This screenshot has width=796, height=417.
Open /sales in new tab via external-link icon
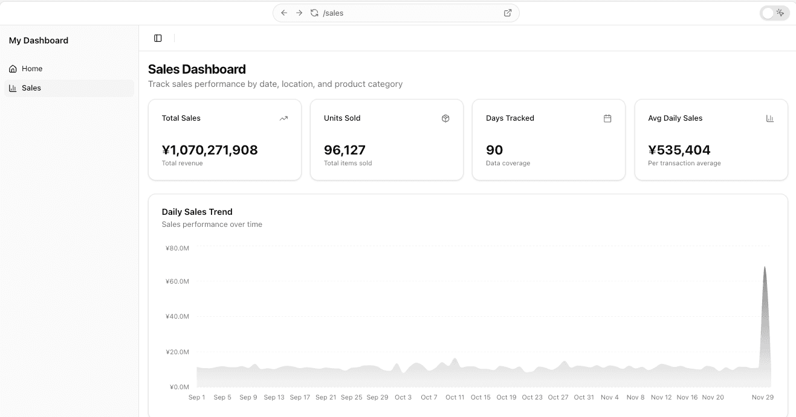click(507, 12)
